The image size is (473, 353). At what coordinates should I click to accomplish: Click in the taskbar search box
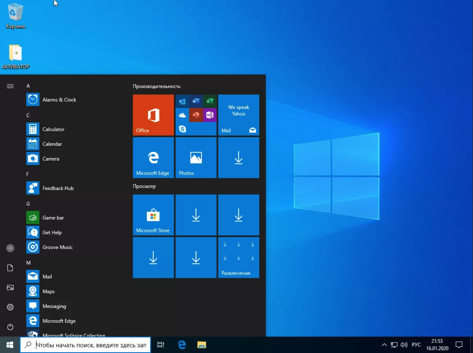tap(85, 345)
